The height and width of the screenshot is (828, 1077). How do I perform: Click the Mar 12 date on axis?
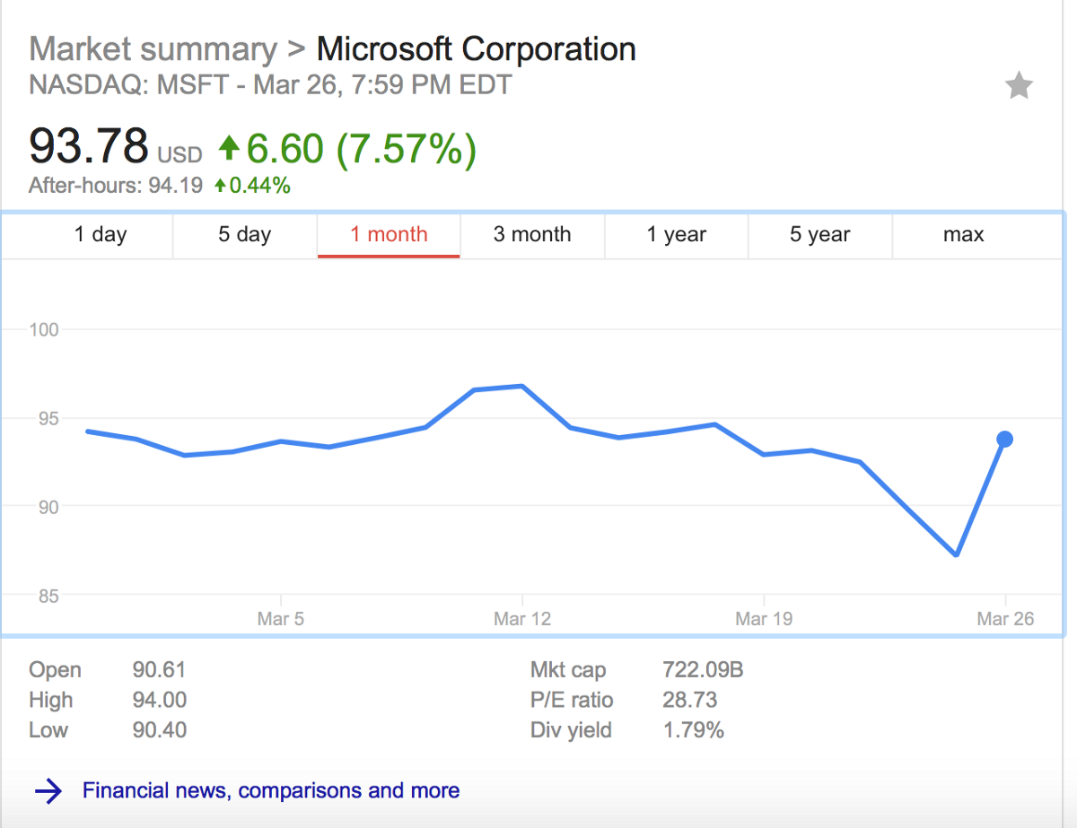point(522,619)
